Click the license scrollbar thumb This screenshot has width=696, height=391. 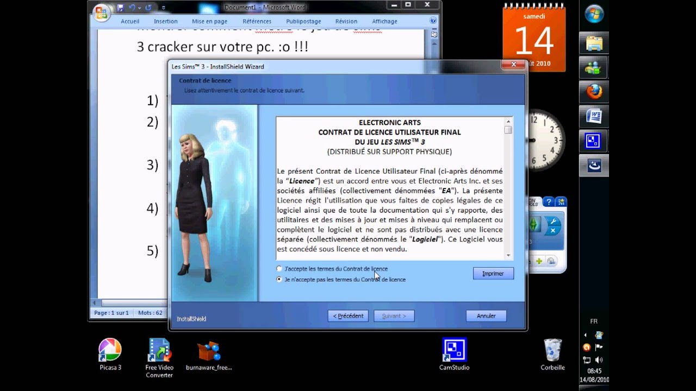508,130
